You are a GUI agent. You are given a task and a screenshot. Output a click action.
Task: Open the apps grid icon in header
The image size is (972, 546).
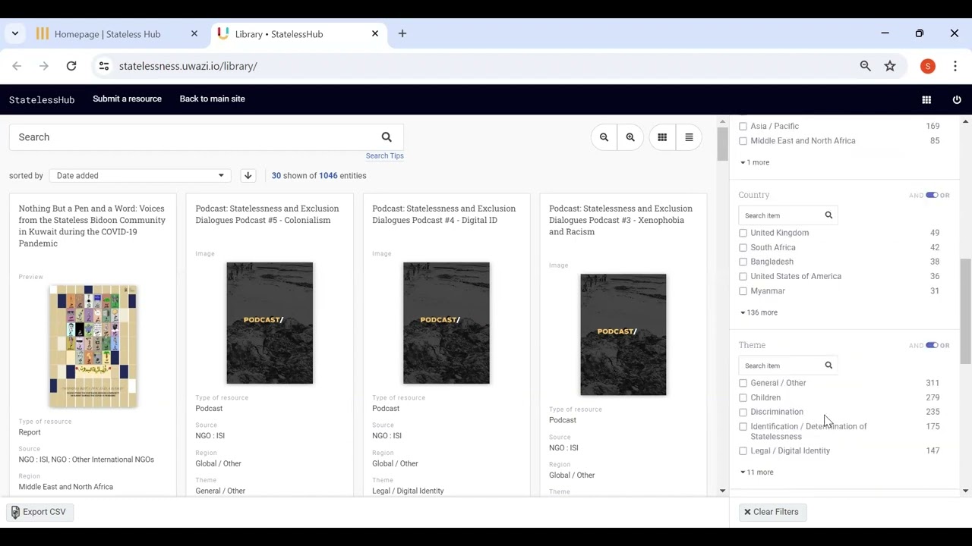(x=926, y=99)
